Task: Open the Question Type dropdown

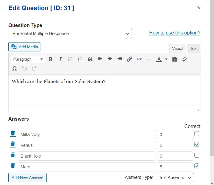Action: (70, 34)
